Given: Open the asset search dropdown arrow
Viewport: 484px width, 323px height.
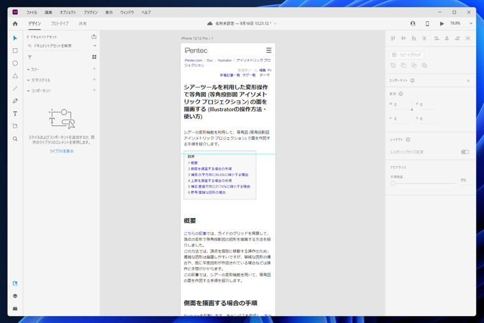Looking at the screenshot, I should 95,46.
